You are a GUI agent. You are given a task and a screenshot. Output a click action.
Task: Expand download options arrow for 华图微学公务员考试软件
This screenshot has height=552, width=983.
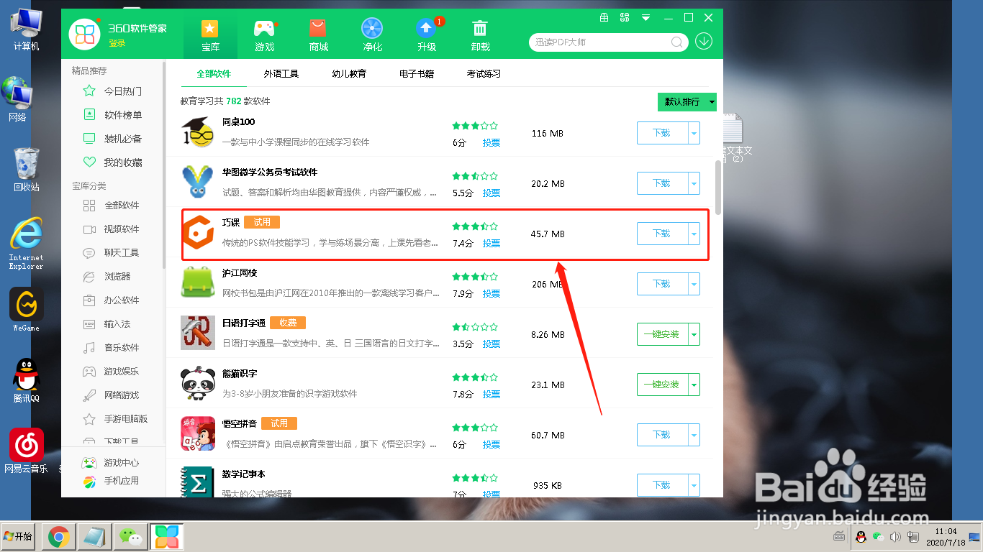point(694,183)
